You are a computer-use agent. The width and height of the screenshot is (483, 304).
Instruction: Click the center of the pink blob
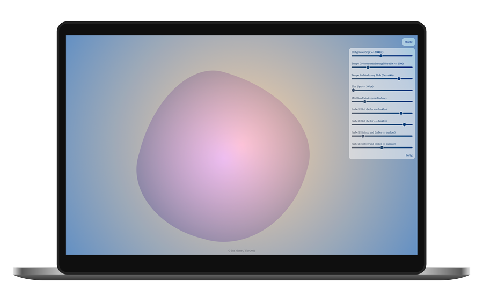click(x=223, y=157)
